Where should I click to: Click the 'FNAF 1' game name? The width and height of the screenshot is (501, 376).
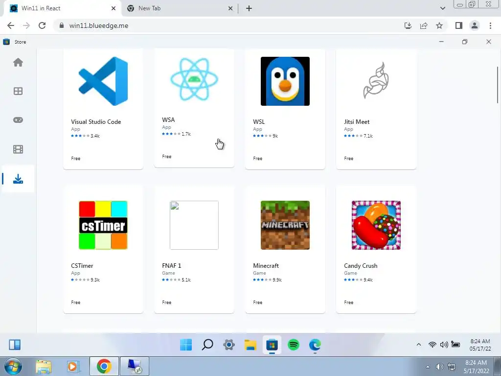[172, 266]
